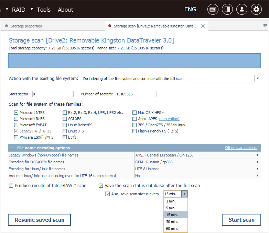Open the user account icon
The image size is (269, 233).
tap(242, 9)
